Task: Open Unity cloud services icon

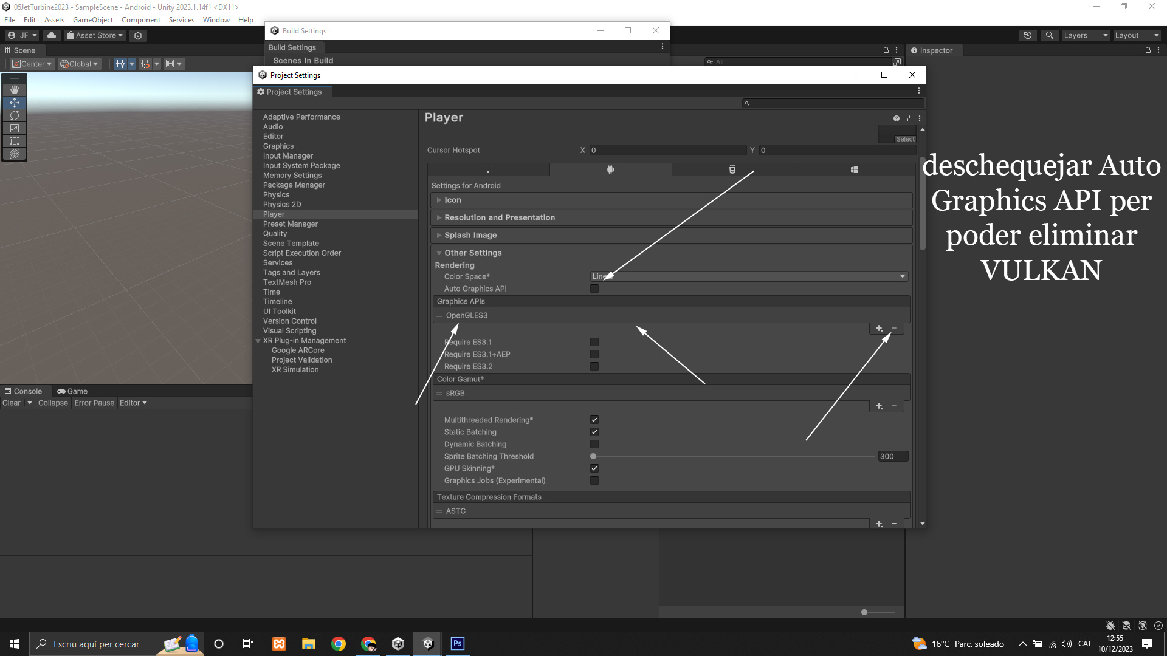Action: [x=52, y=35]
